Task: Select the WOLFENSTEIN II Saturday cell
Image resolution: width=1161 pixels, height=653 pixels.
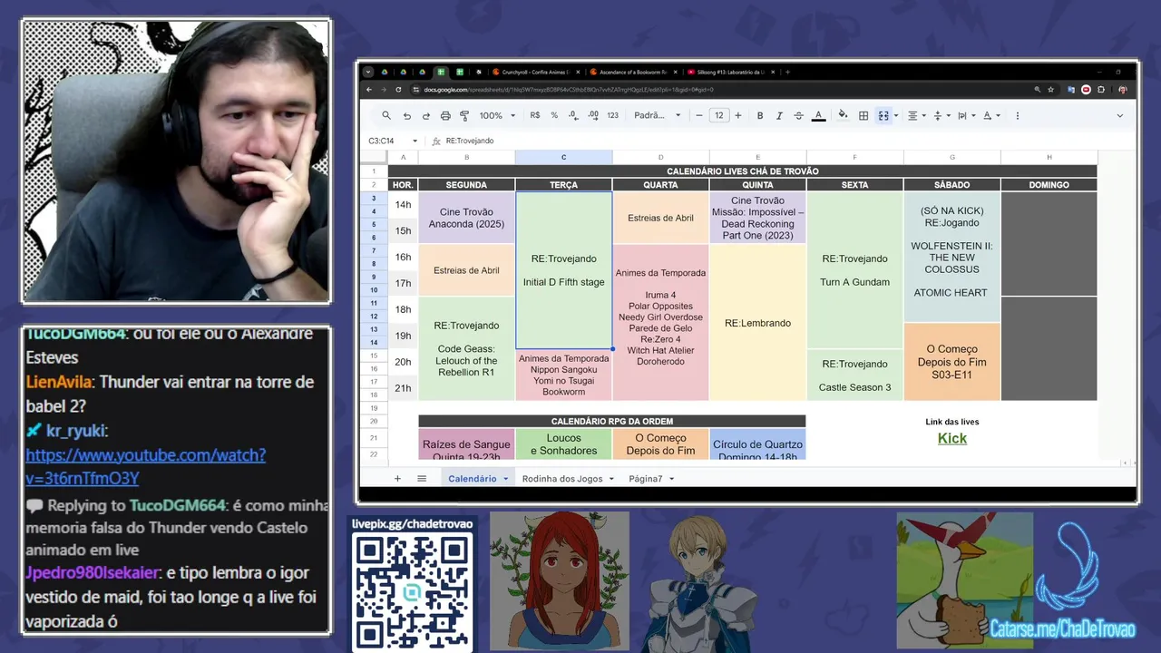Action: click(951, 257)
